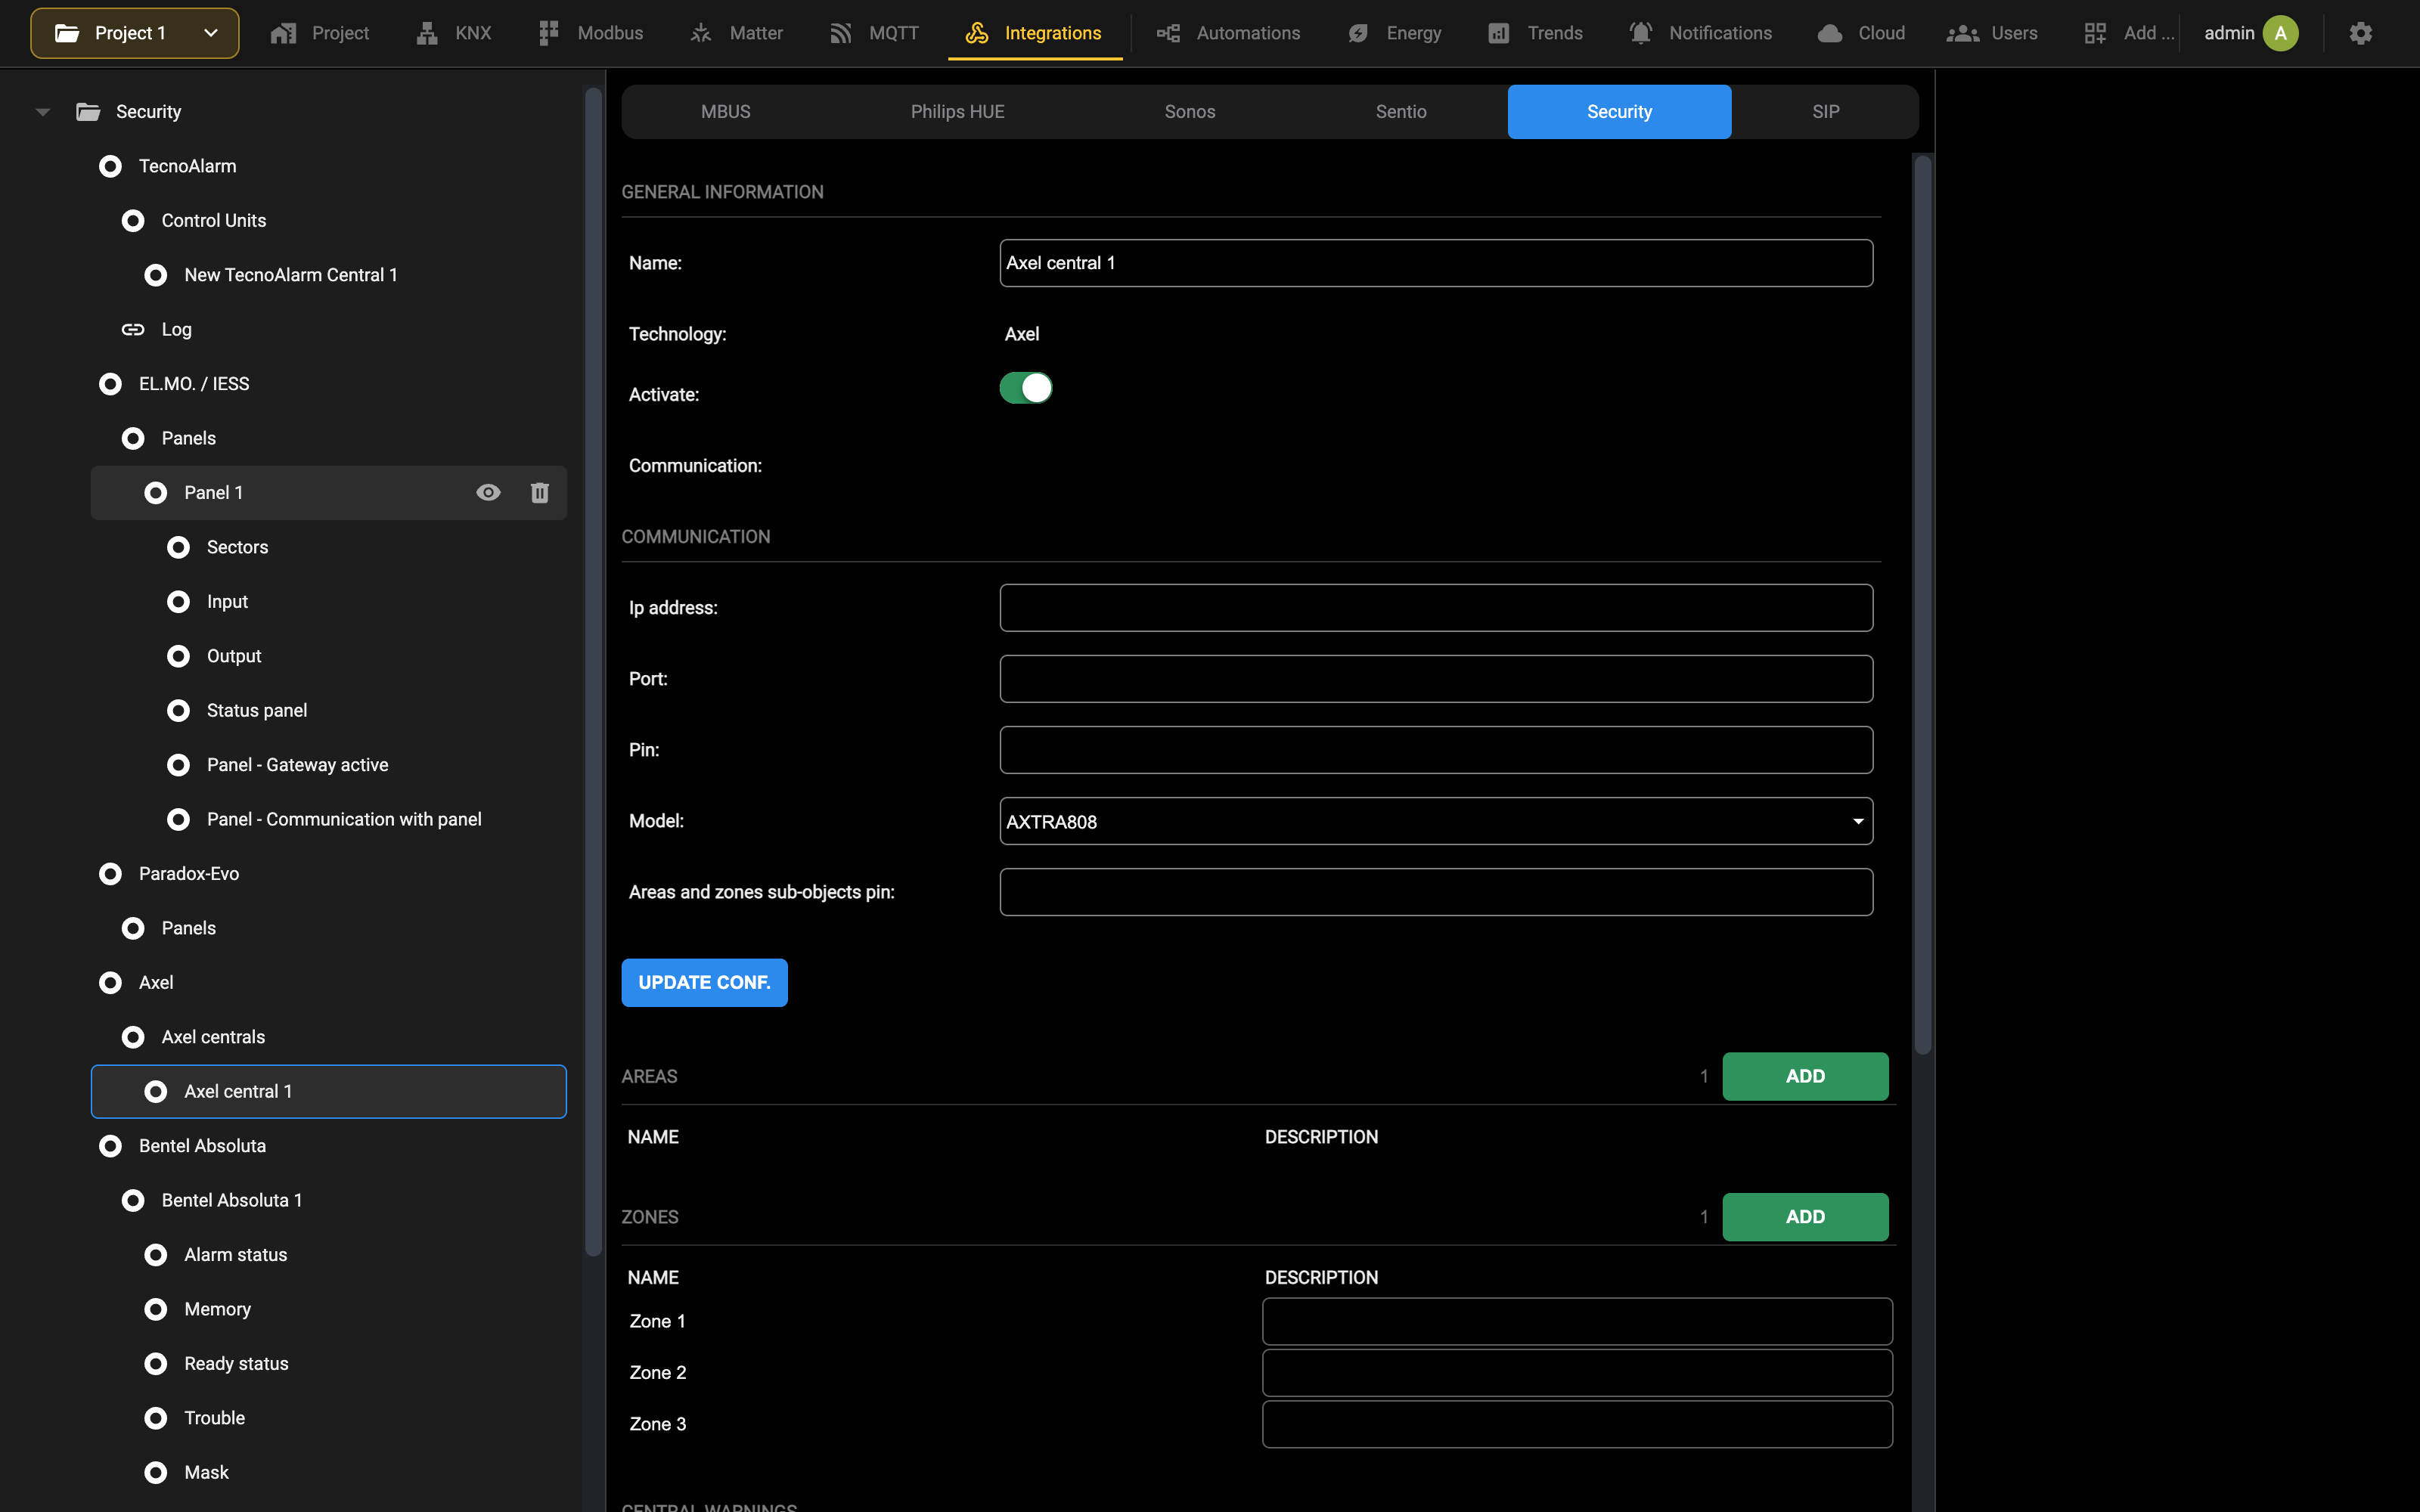The width and height of the screenshot is (2420, 1512).
Task: Click the tree sidebar vertical scrollbar
Action: tap(593, 671)
